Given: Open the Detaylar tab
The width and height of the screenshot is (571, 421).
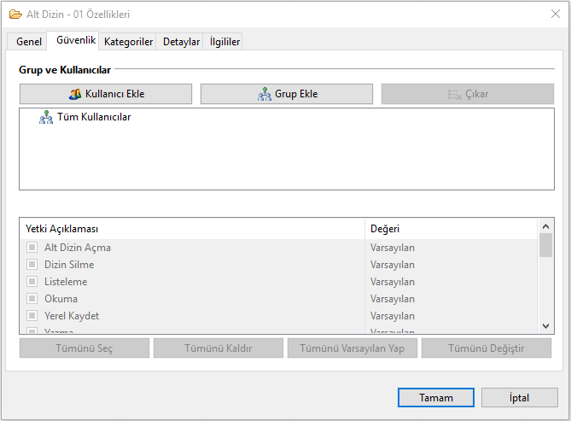Looking at the screenshot, I should point(181,42).
